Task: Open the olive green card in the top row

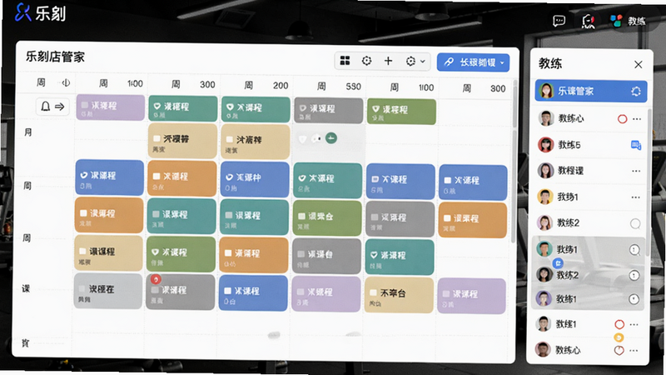Action: [401, 112]
